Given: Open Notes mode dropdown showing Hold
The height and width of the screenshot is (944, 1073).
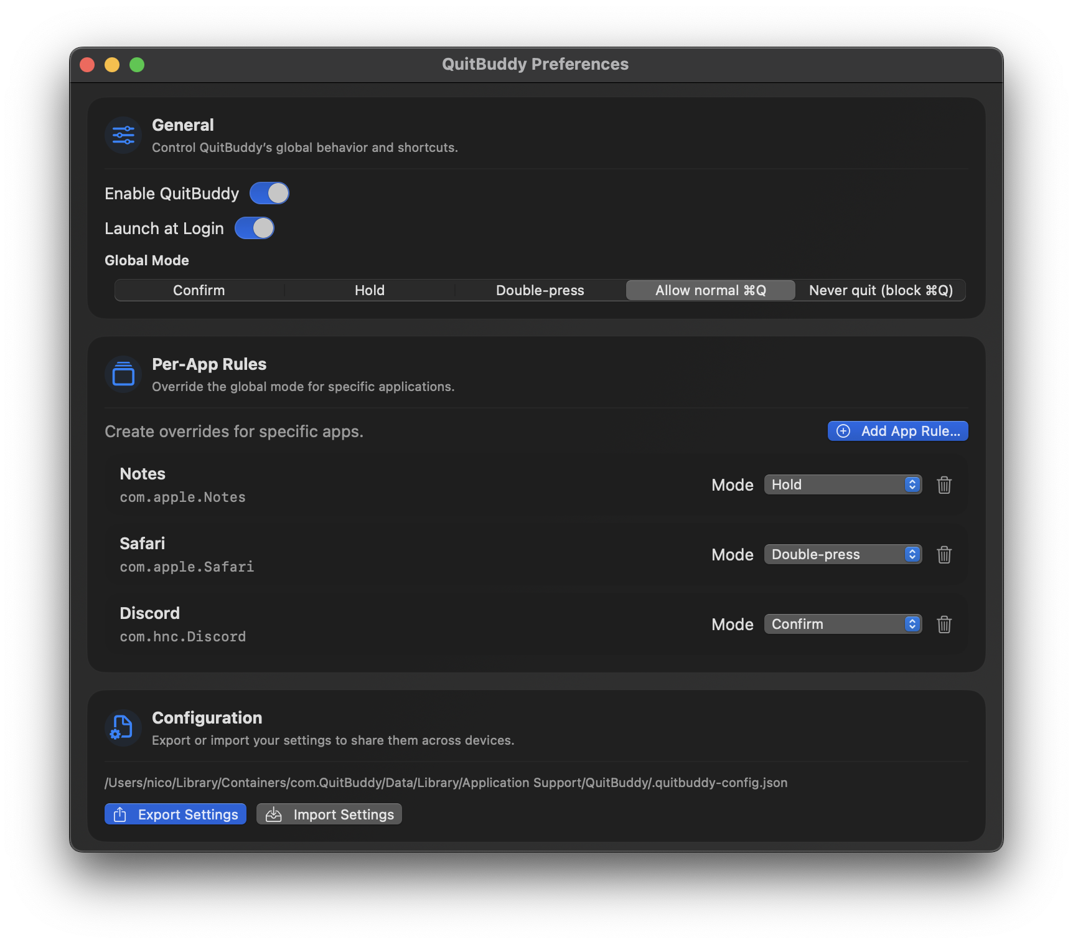Looking at the screenshot, I should (x=843, y=485).
